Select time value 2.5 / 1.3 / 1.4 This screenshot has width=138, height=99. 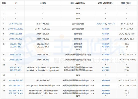(127, 24)
